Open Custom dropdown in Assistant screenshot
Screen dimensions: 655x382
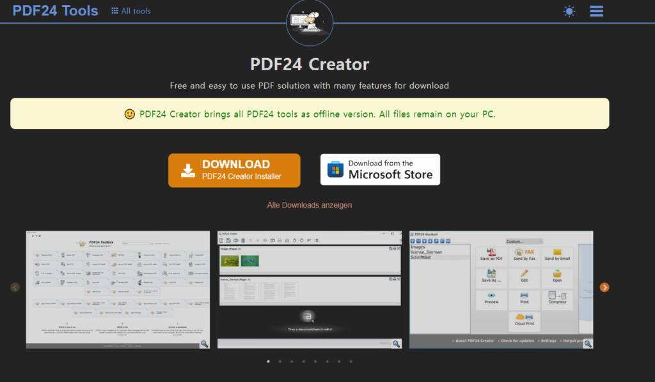(524, 241)
